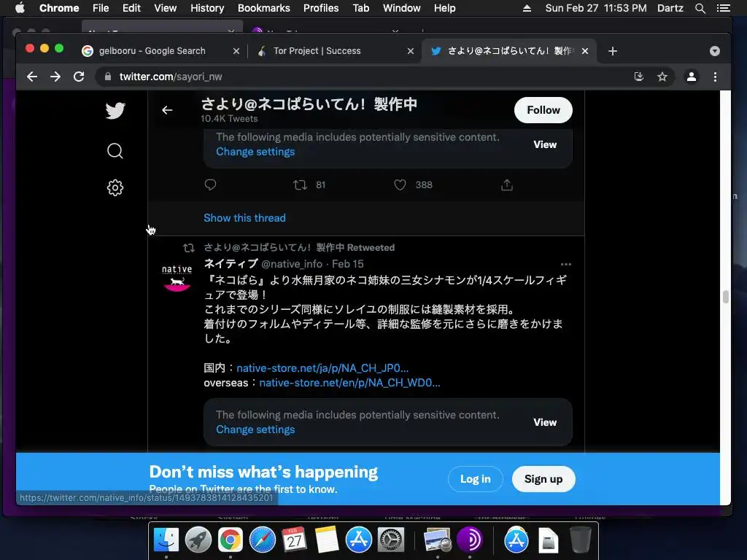View sensitive media in native_info tweet

click(x=544, y=422)
